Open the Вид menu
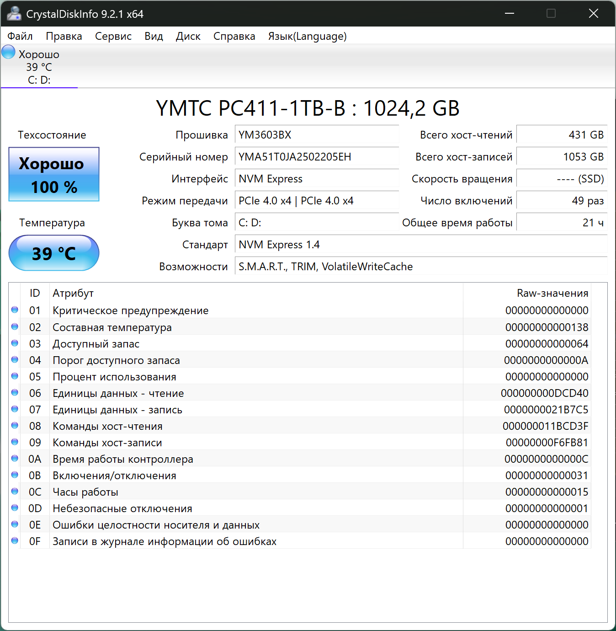Screen dimensions: 616x631 pos(154,36)
